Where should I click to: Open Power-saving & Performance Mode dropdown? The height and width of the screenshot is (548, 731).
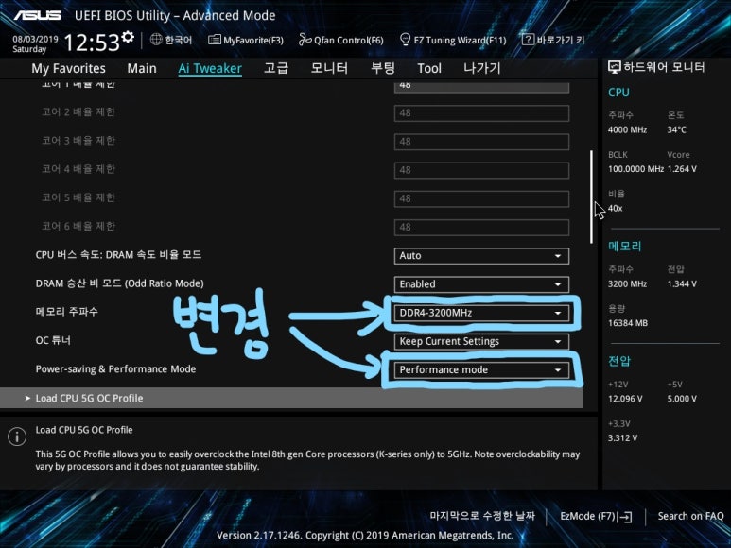coord(481,369)
